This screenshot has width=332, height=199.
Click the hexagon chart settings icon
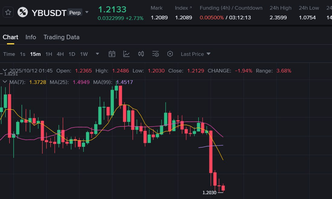pos(170,54)
